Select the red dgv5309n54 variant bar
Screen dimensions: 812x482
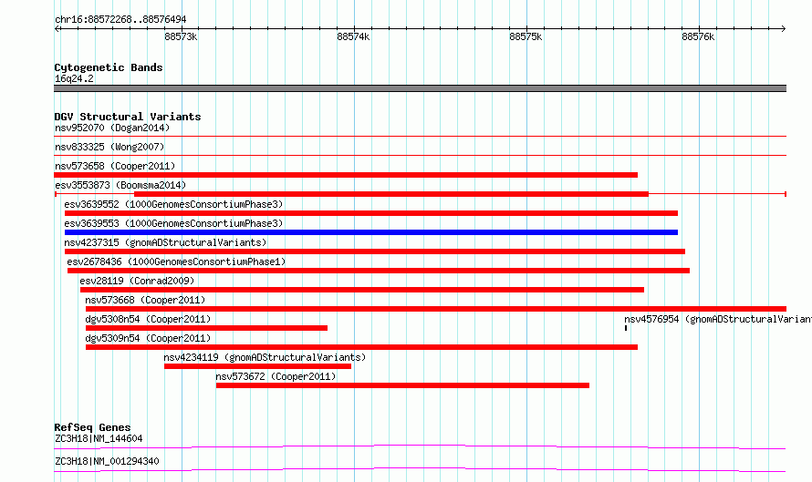tap(361, 347)
